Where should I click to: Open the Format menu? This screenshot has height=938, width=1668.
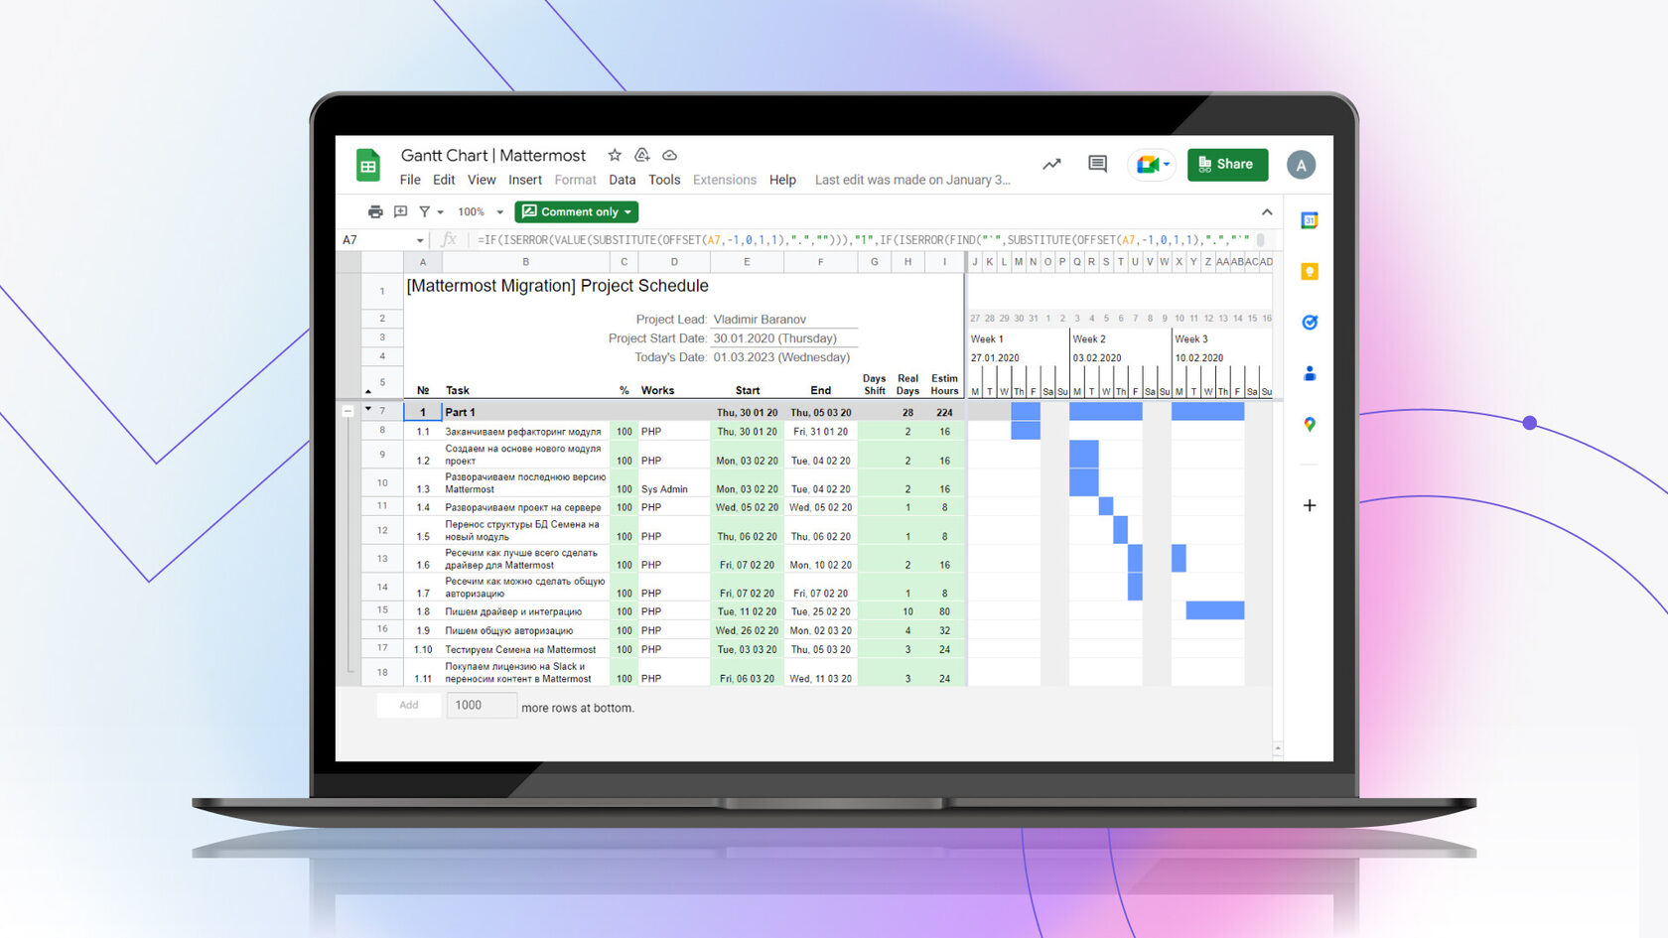[576, 180]
